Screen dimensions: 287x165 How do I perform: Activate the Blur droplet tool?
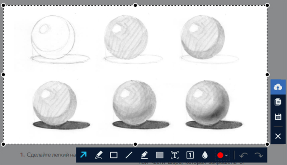[x=205, y=155]
